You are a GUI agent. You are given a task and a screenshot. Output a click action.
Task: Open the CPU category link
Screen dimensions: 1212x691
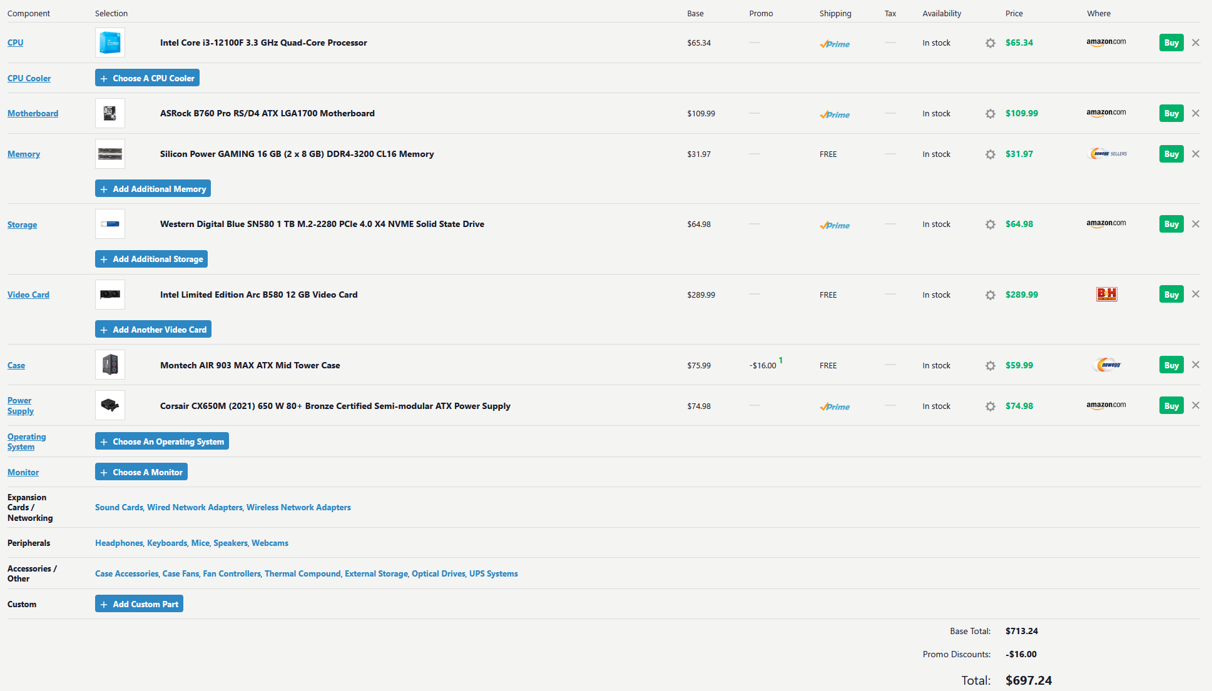[x=15, y=43]
